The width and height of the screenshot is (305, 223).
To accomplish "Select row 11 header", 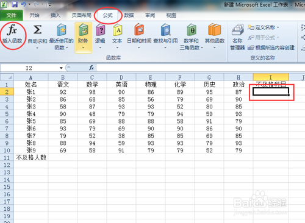I will 7,158.
